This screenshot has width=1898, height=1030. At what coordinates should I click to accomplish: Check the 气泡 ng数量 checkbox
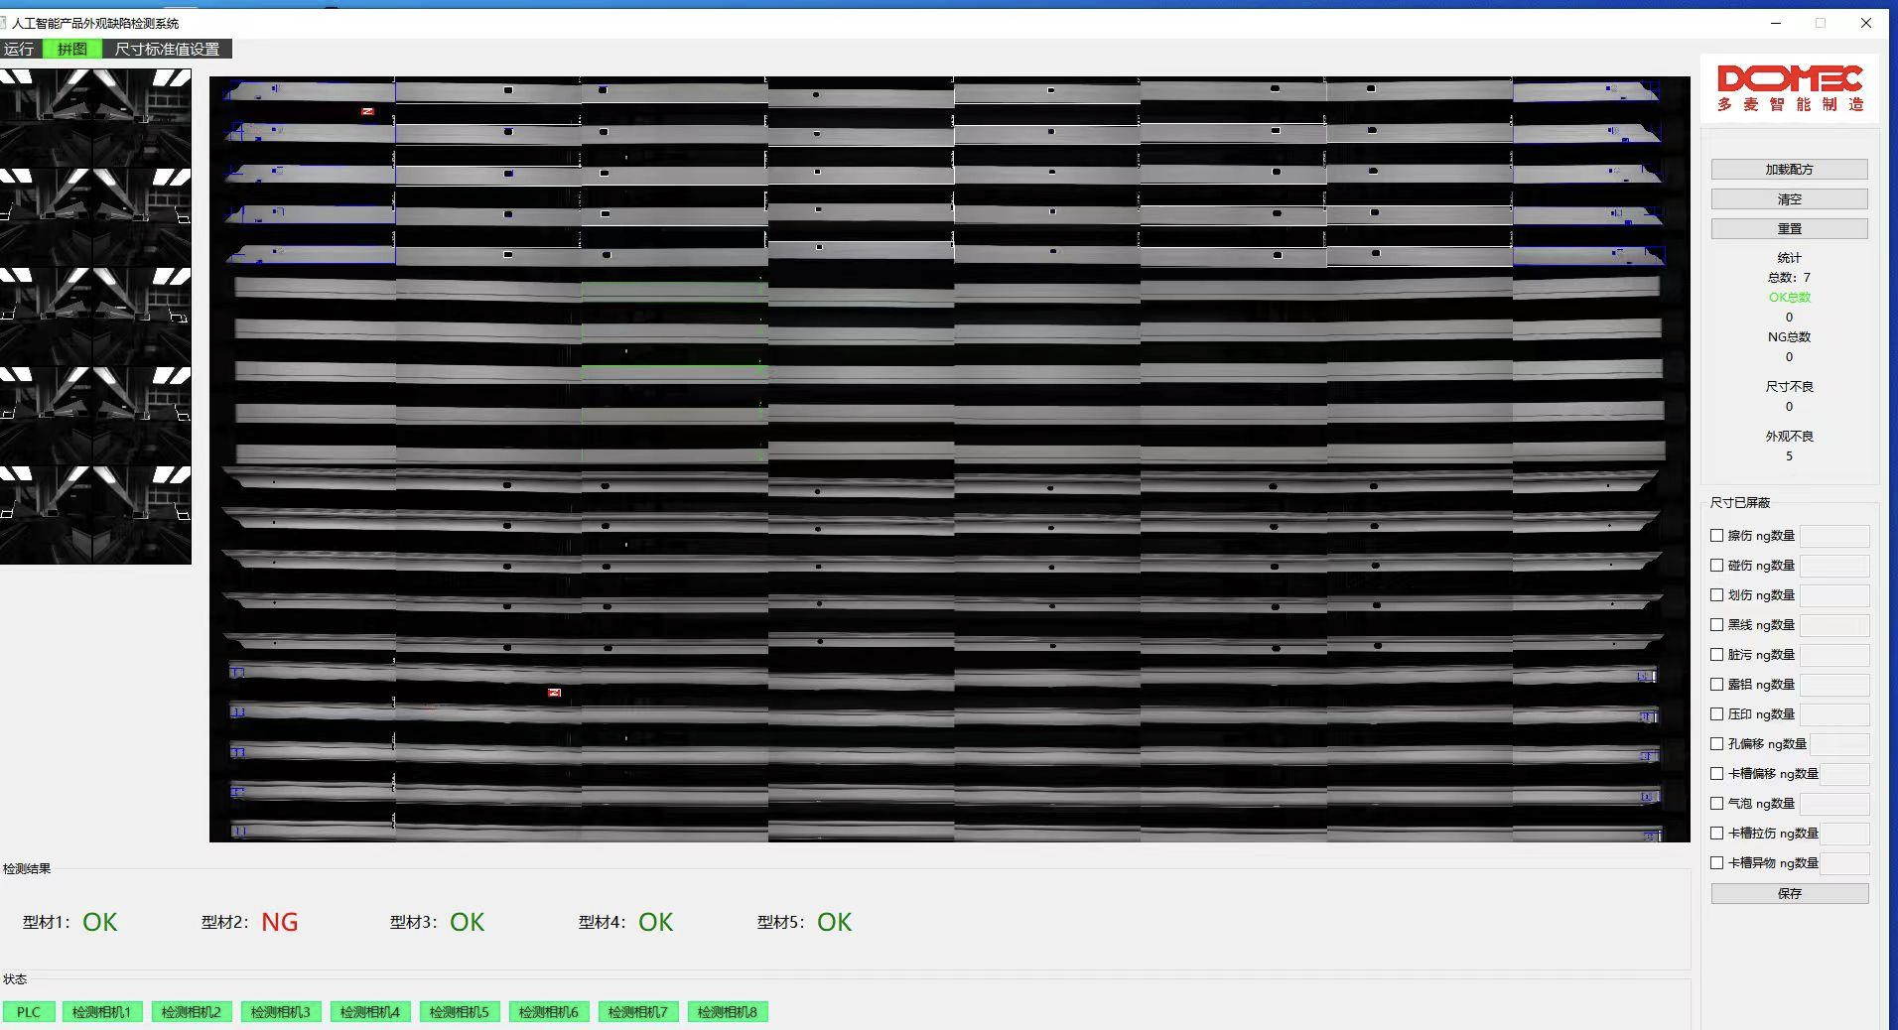[1716, 804]
